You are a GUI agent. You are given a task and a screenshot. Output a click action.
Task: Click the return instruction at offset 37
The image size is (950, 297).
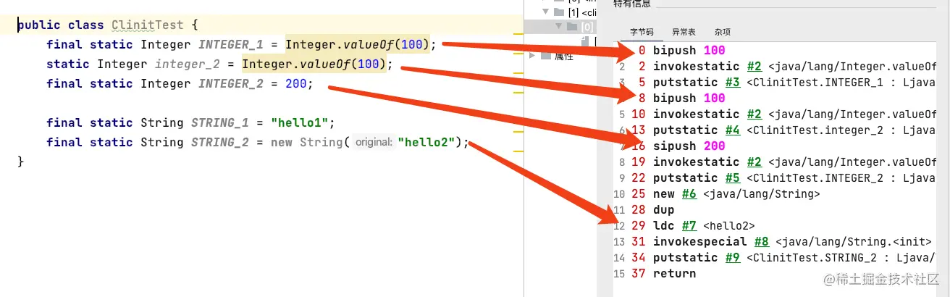[674, 274]
